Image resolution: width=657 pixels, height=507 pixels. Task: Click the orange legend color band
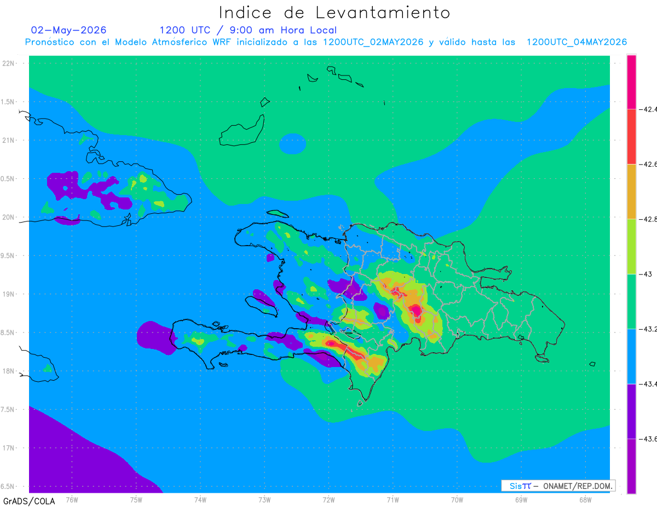point(631,191)
